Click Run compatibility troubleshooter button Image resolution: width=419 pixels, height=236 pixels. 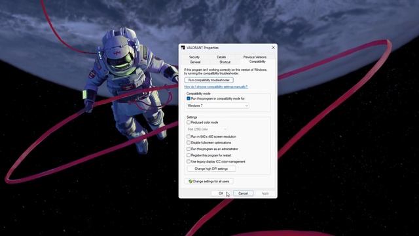[209, 80]
